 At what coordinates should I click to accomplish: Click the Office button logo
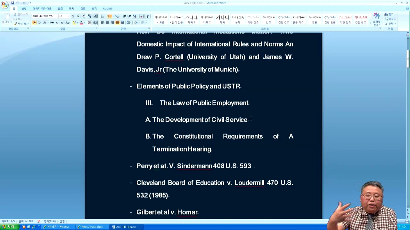click(4, 4)
